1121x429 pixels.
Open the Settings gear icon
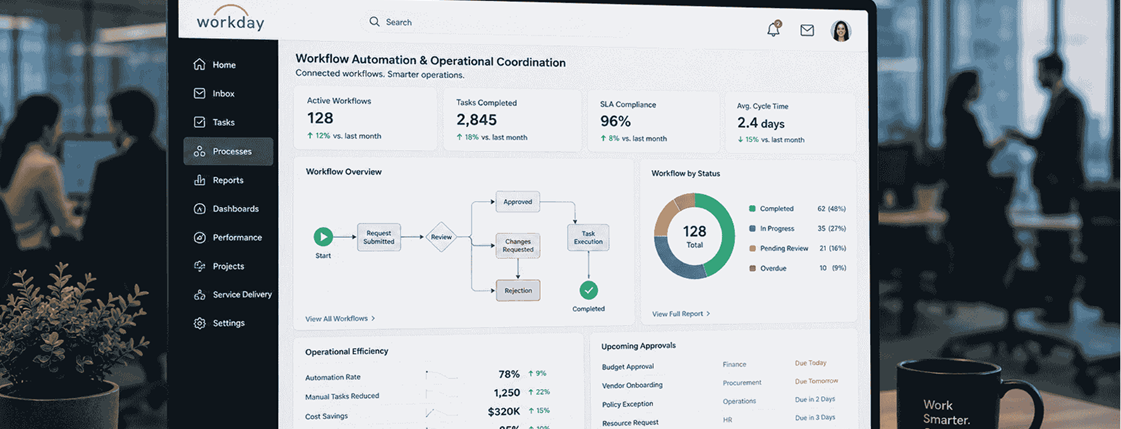click(x=200, y=323)
